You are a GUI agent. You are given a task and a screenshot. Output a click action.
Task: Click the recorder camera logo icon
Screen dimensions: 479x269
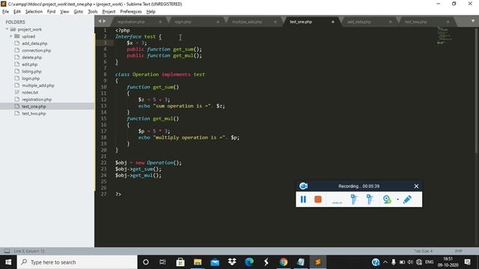[303, 186]
